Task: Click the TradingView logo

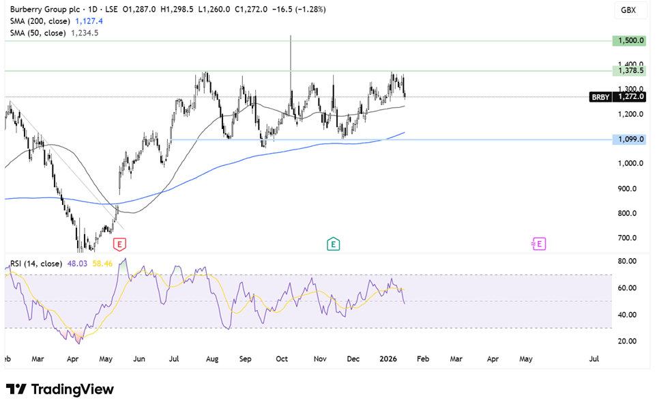Action: pyautogui.click(x=60, y=389)
